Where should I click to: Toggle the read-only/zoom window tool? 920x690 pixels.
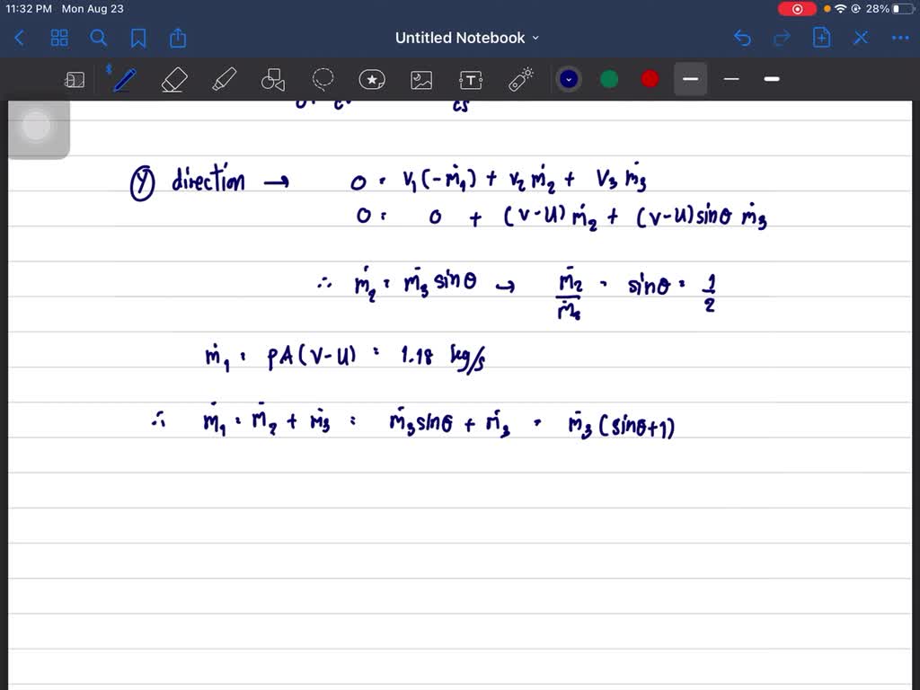tap(75, 80)
